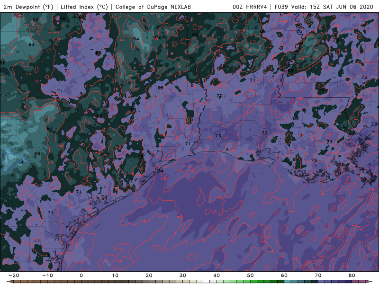Click the 80 label on the color scale
This screenshot has width=379, height=284.
tap(352, 275)
